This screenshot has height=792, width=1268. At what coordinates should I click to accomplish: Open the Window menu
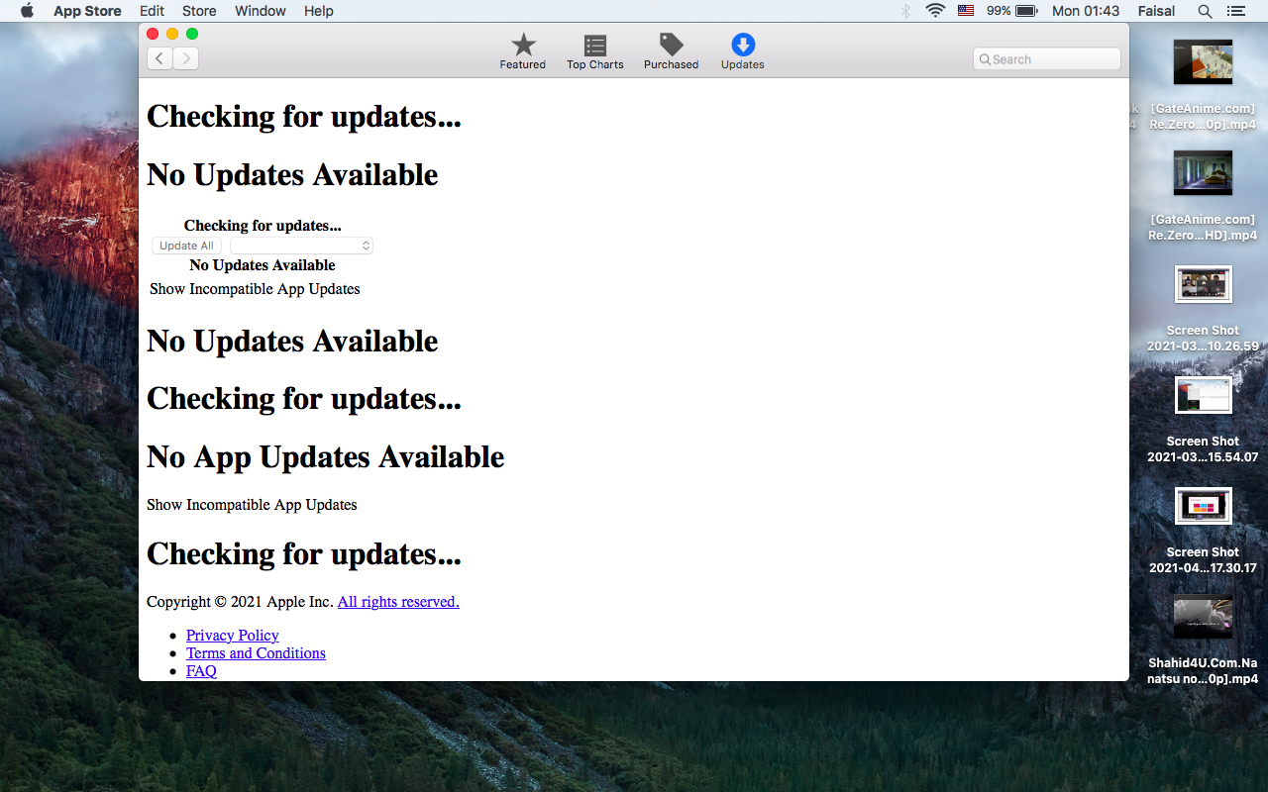(261, 11)
